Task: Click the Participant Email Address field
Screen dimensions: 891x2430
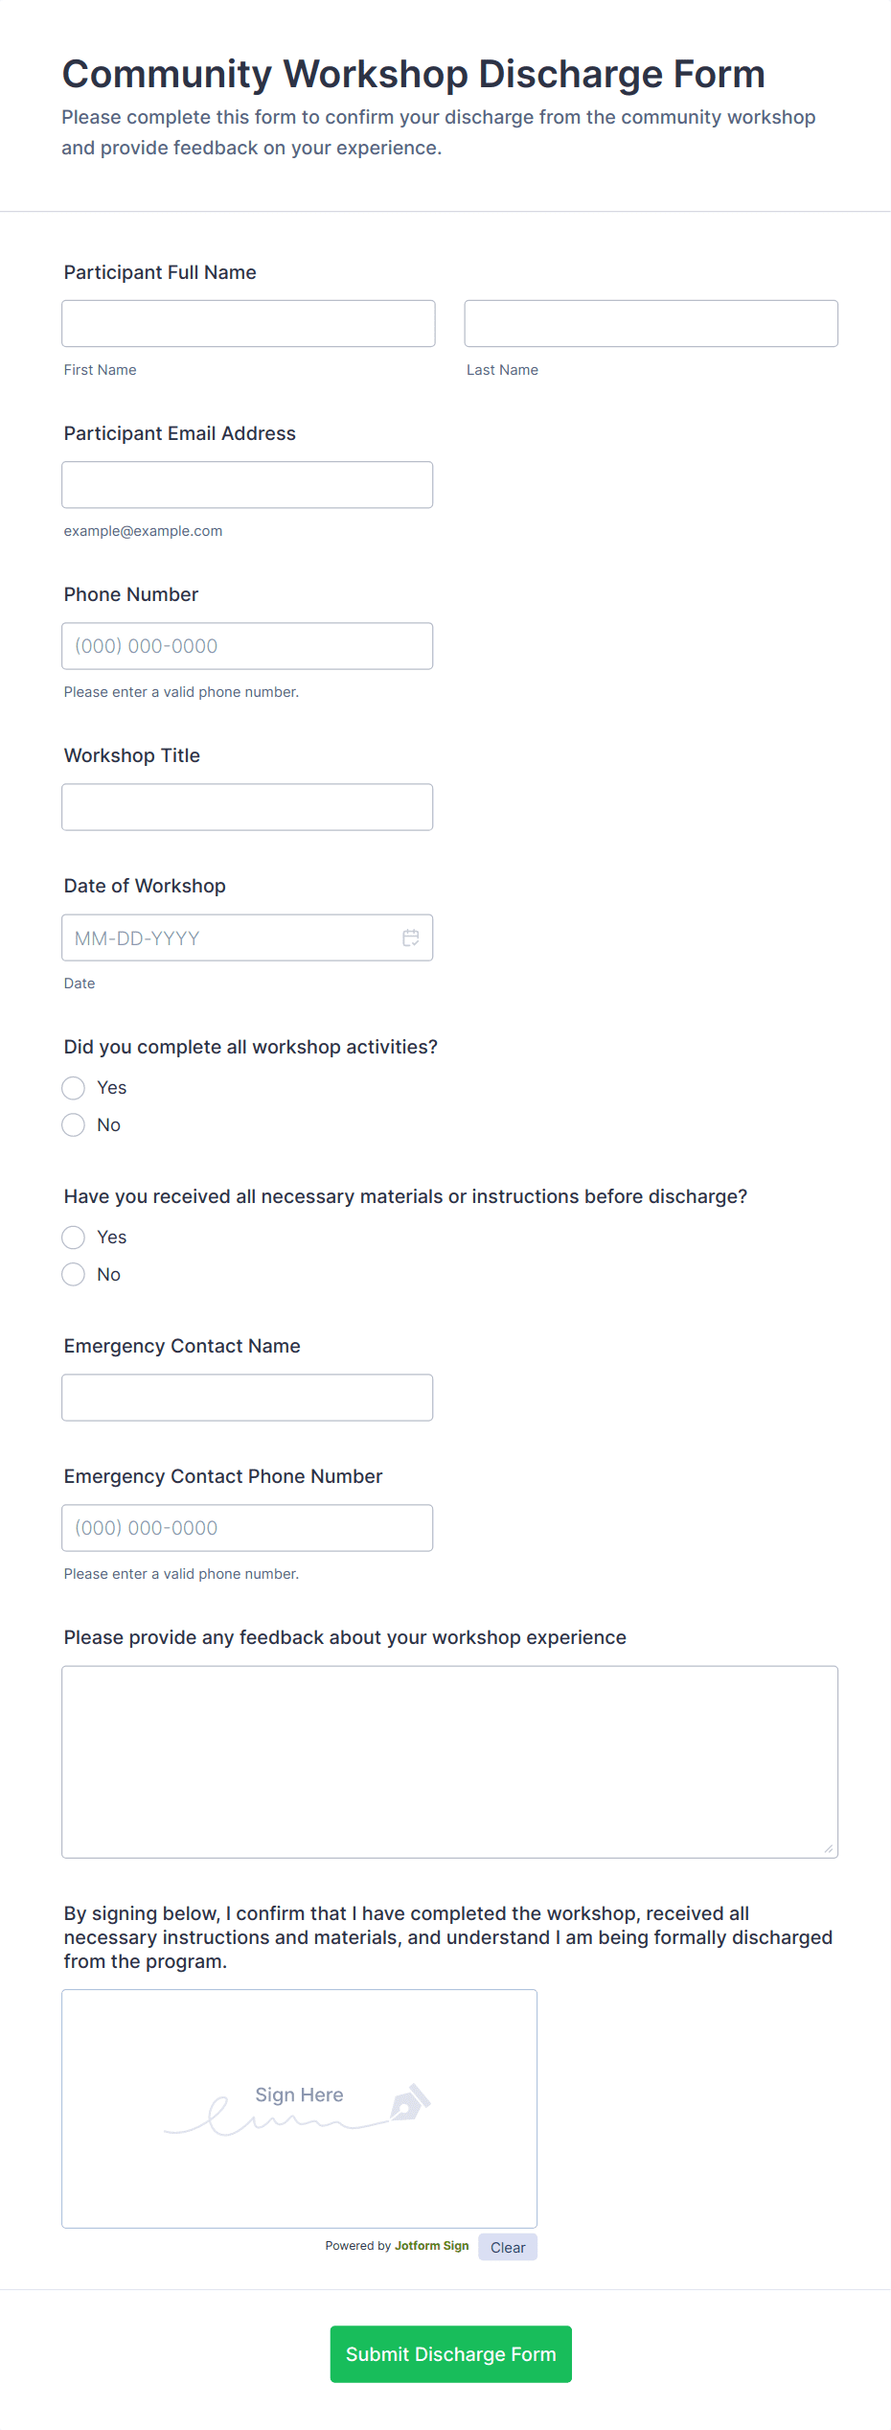Action: (247, 485)
